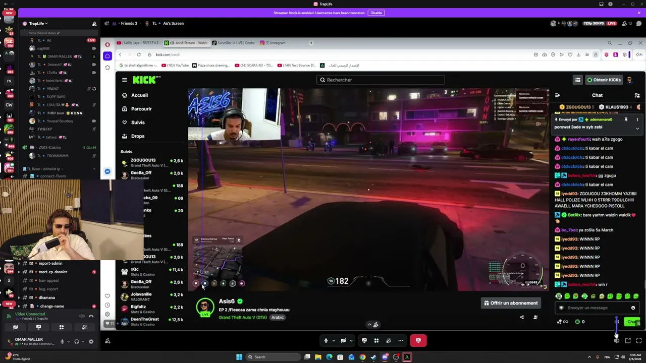Collapse the Kick chat panel with the arrow icon
This screenshot has height=363, width=646.
pyautogui.click(x=557, y=95)
